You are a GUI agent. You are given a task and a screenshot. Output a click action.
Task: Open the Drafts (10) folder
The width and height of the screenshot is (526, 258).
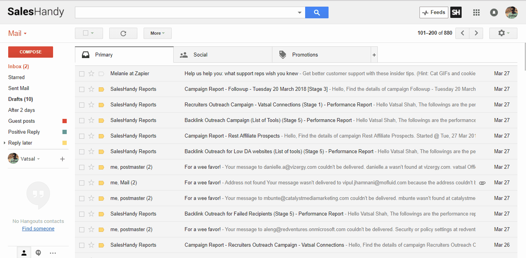[x=21, y=99]
